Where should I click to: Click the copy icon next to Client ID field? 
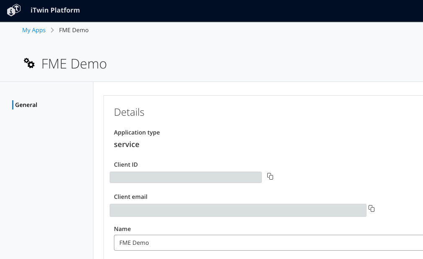[x=270, y=176]
